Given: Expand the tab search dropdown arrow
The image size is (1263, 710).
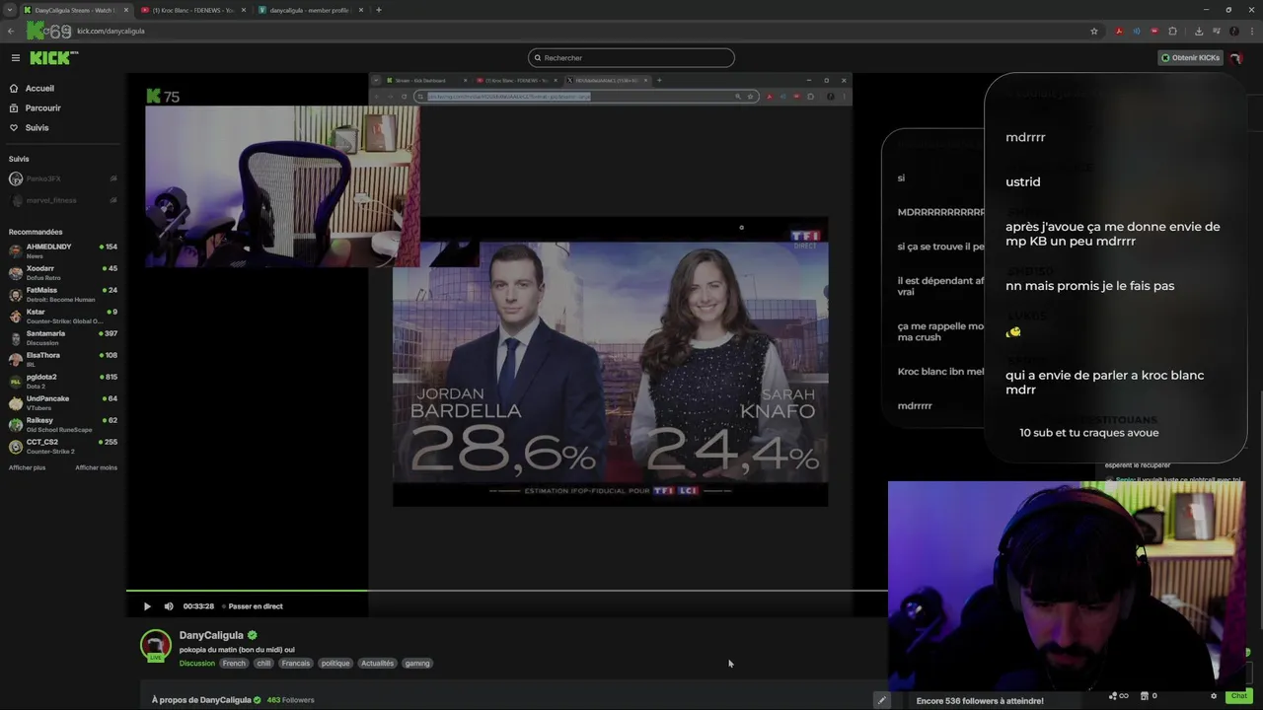Looking at the screenshot, I should (9, 10).
